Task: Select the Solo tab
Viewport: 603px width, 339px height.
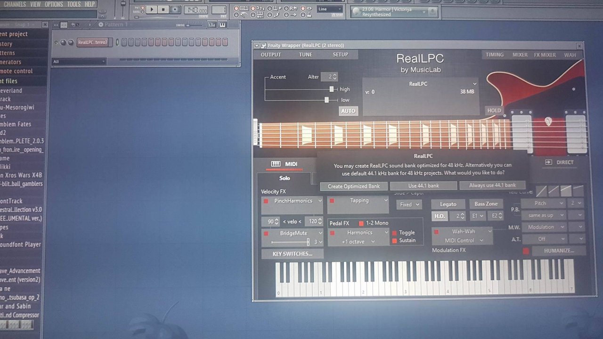Action: point(284,178)
